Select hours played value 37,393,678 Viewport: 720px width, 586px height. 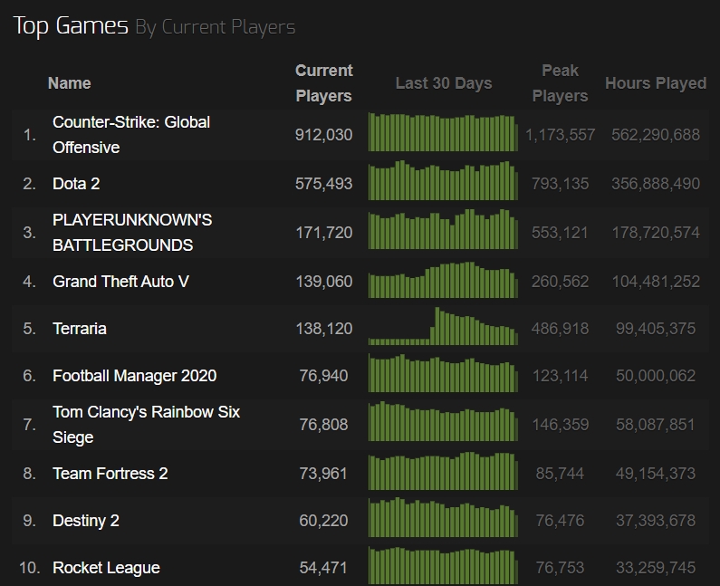coord(656,521)
